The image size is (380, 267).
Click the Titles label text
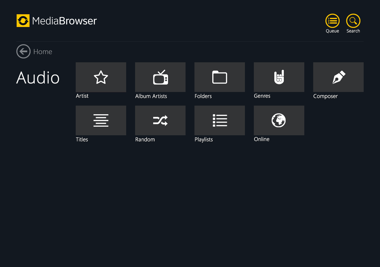82,139
